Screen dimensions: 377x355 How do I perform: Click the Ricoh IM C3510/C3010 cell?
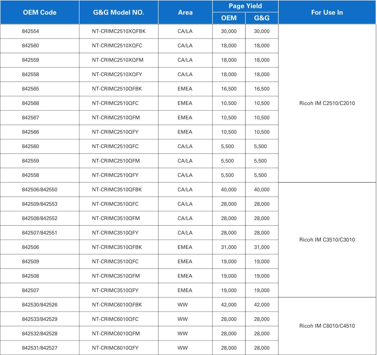click(x=327, y=240)
